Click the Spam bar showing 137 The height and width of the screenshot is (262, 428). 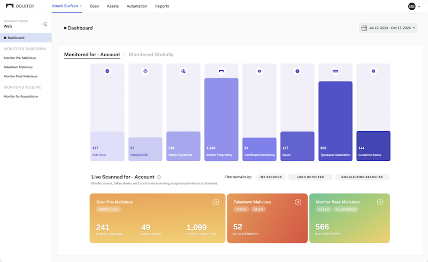(x=297, y=146)
